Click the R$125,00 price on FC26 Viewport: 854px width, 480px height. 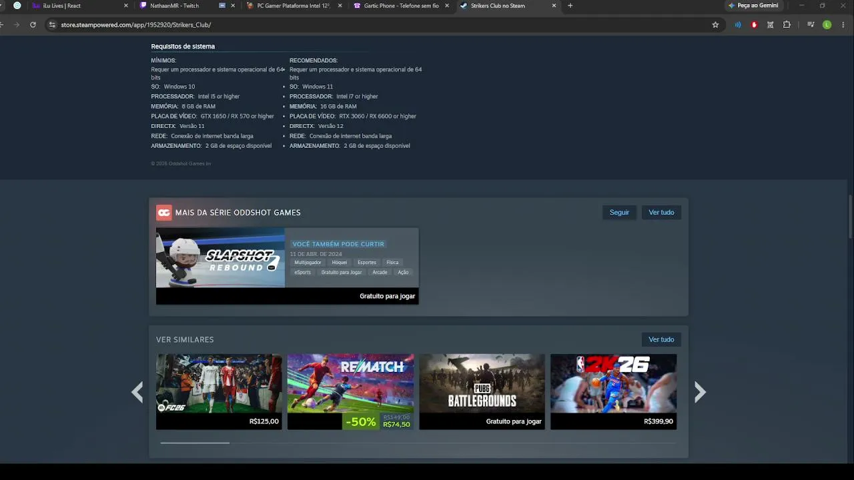264,421
